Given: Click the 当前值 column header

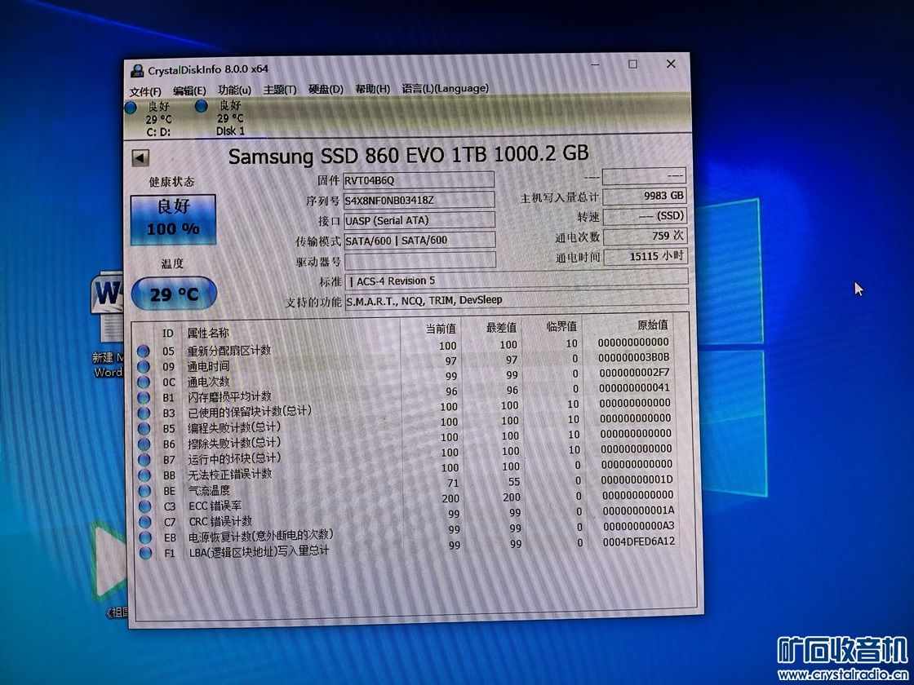Looking at the screenshot, I should pyautogui.click(x=441, y=329).
